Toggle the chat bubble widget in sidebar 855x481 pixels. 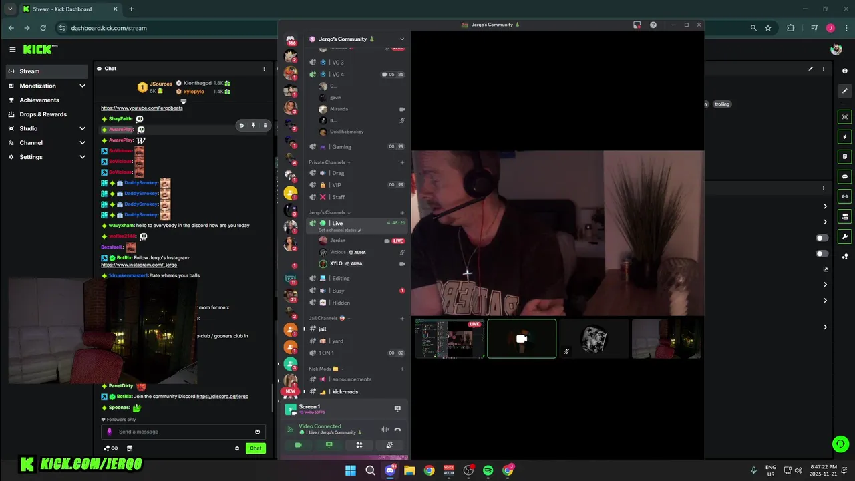(x=845, y=177)
